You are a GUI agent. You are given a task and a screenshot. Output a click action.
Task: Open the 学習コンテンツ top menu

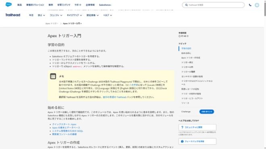click(x=64, y=5)
